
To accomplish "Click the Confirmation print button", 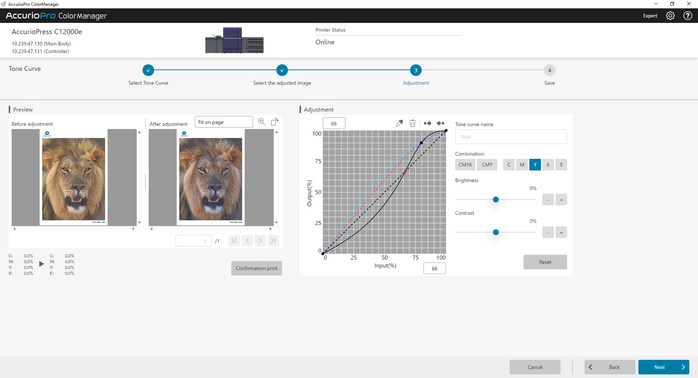I will pyautogui.click(x=257, y=268).
